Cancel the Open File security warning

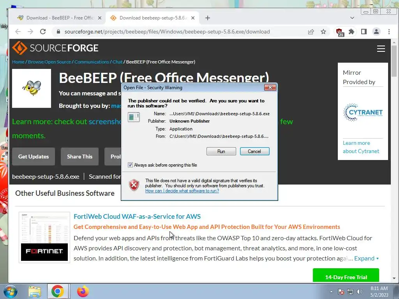pyautogui.click(x=254, y=151)
